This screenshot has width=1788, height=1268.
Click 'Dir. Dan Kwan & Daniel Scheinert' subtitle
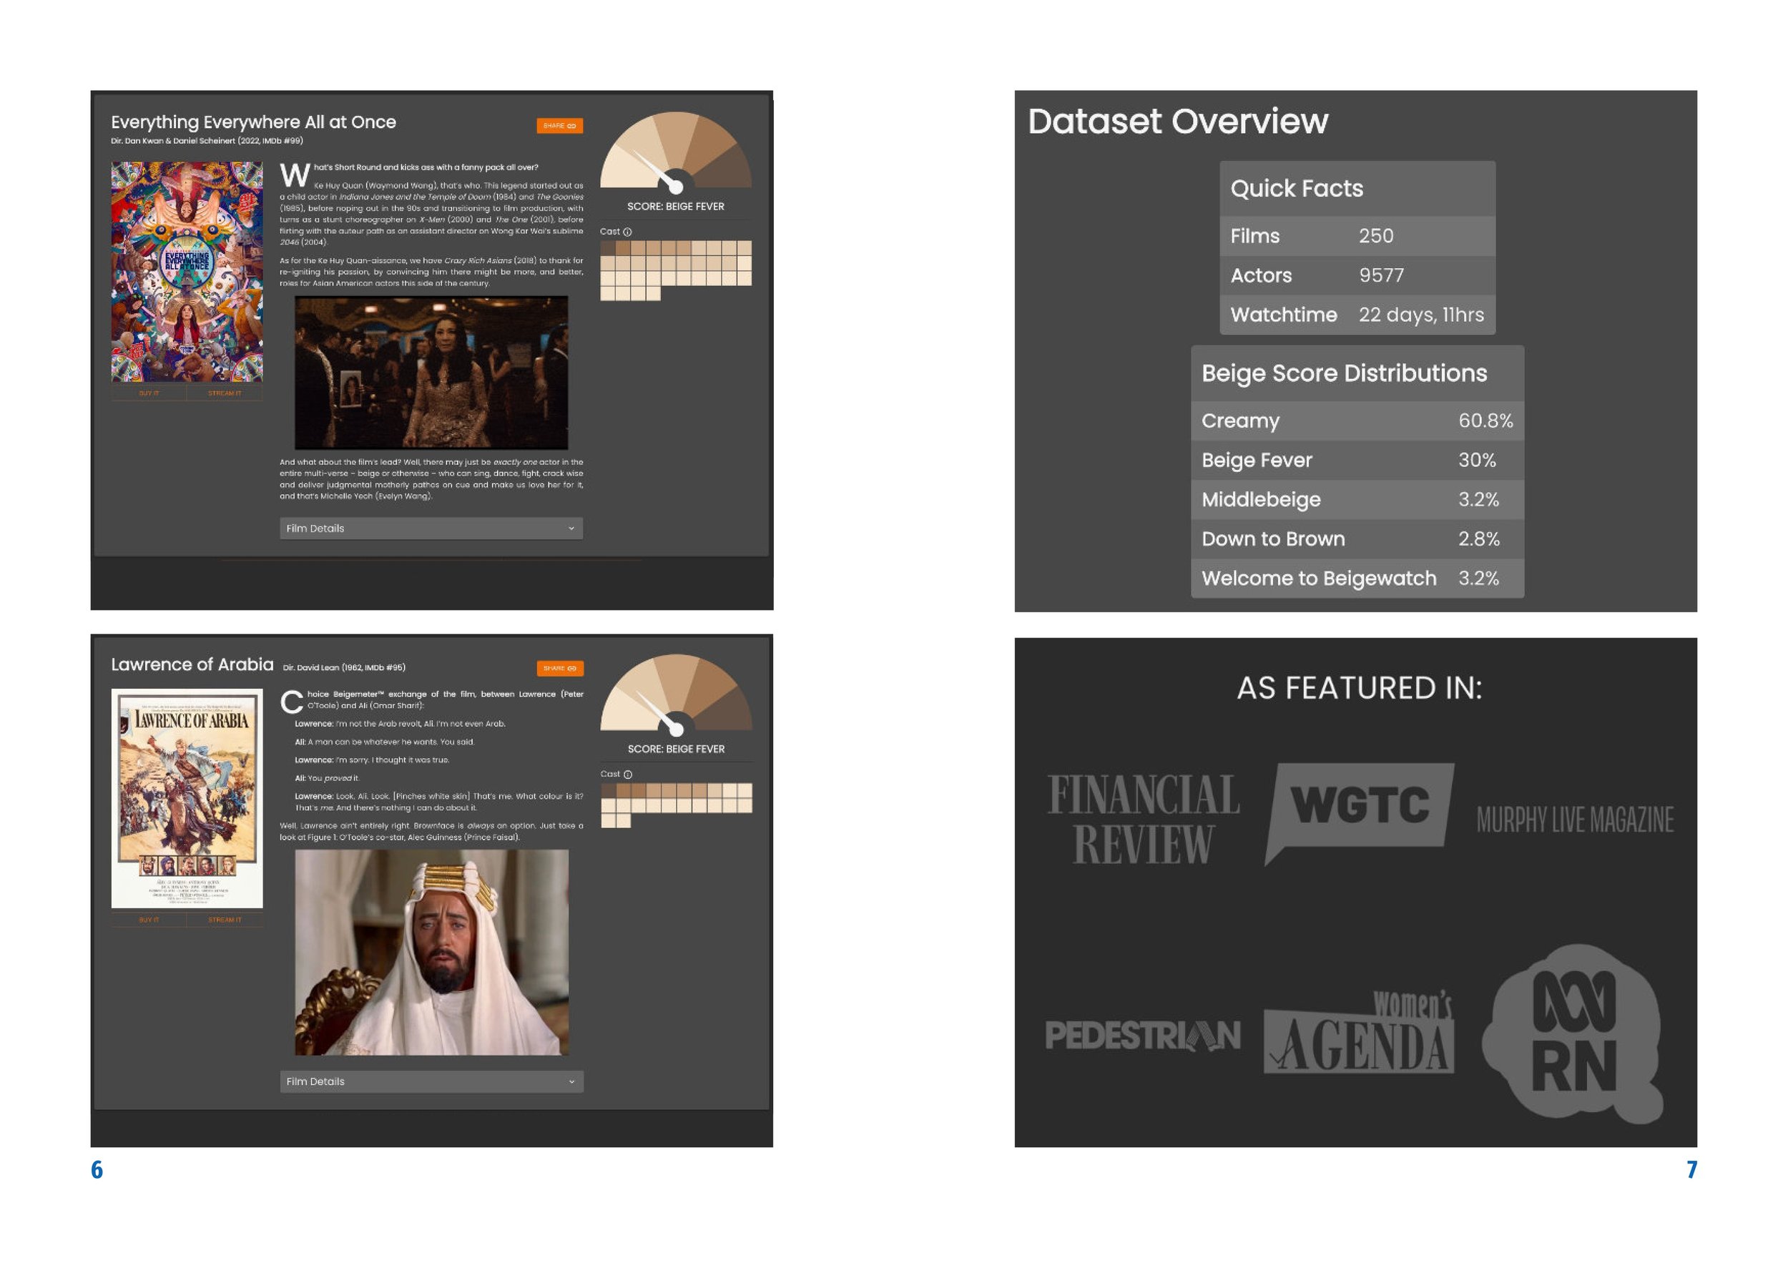pos(207,141)
